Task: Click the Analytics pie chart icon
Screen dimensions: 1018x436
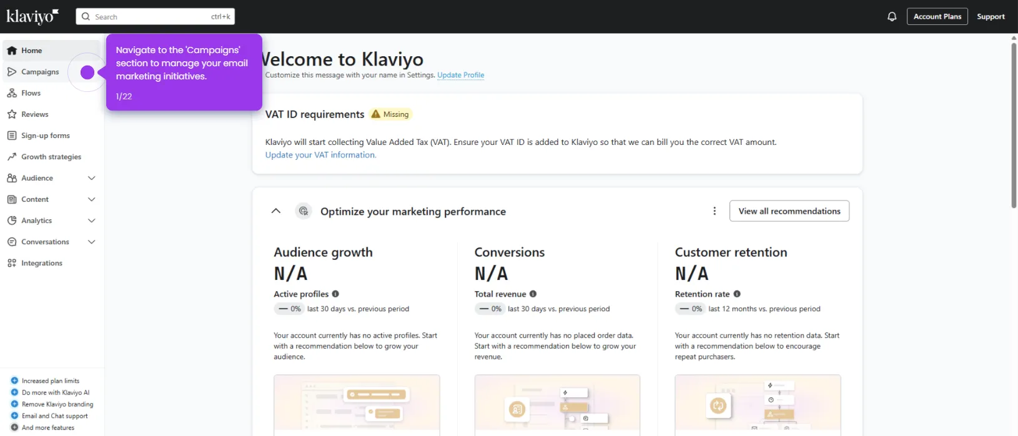Action: 12,220
